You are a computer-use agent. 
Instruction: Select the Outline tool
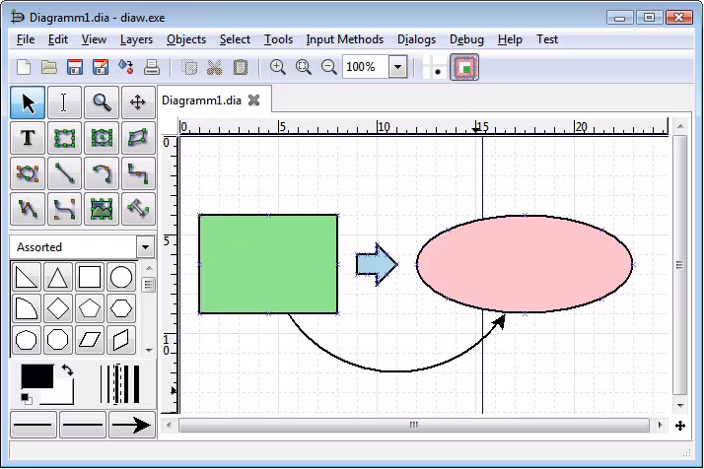138,209
